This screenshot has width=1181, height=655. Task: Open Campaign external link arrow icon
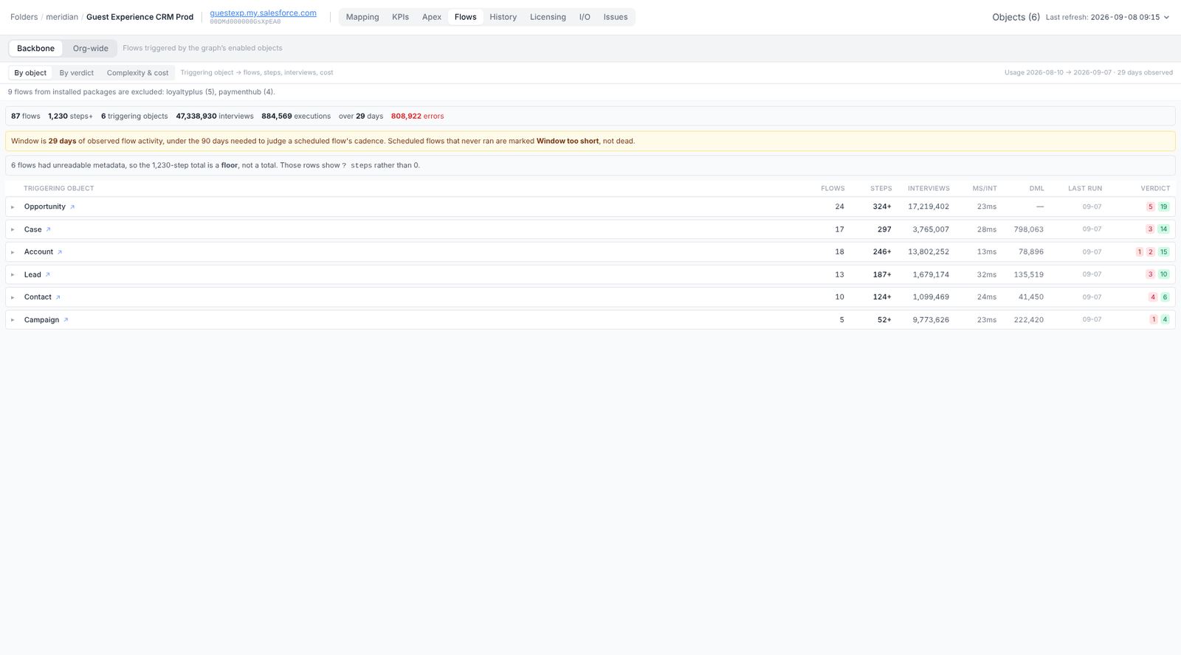(66, 320)
